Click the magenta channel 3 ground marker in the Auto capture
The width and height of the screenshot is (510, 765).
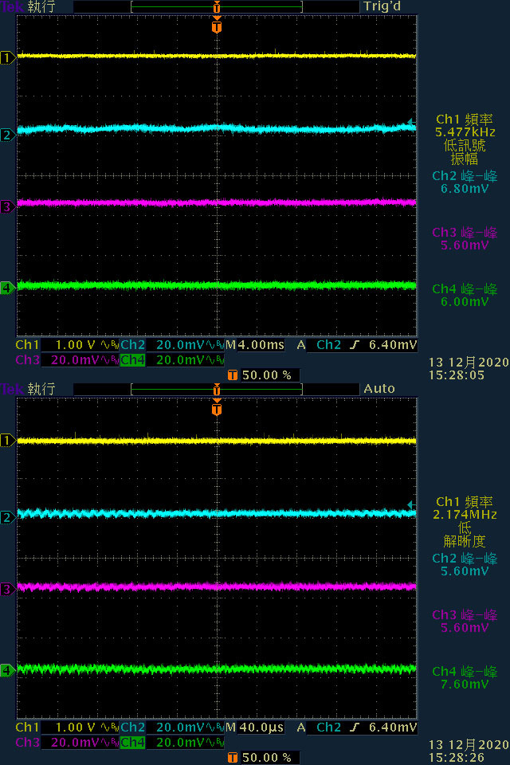pos(7,590)
